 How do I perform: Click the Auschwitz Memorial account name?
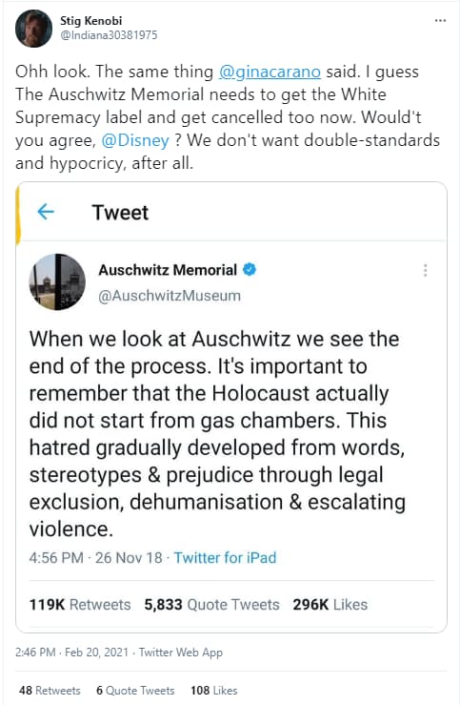(168, 270)
